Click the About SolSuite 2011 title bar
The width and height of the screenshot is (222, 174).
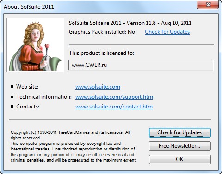99,7
